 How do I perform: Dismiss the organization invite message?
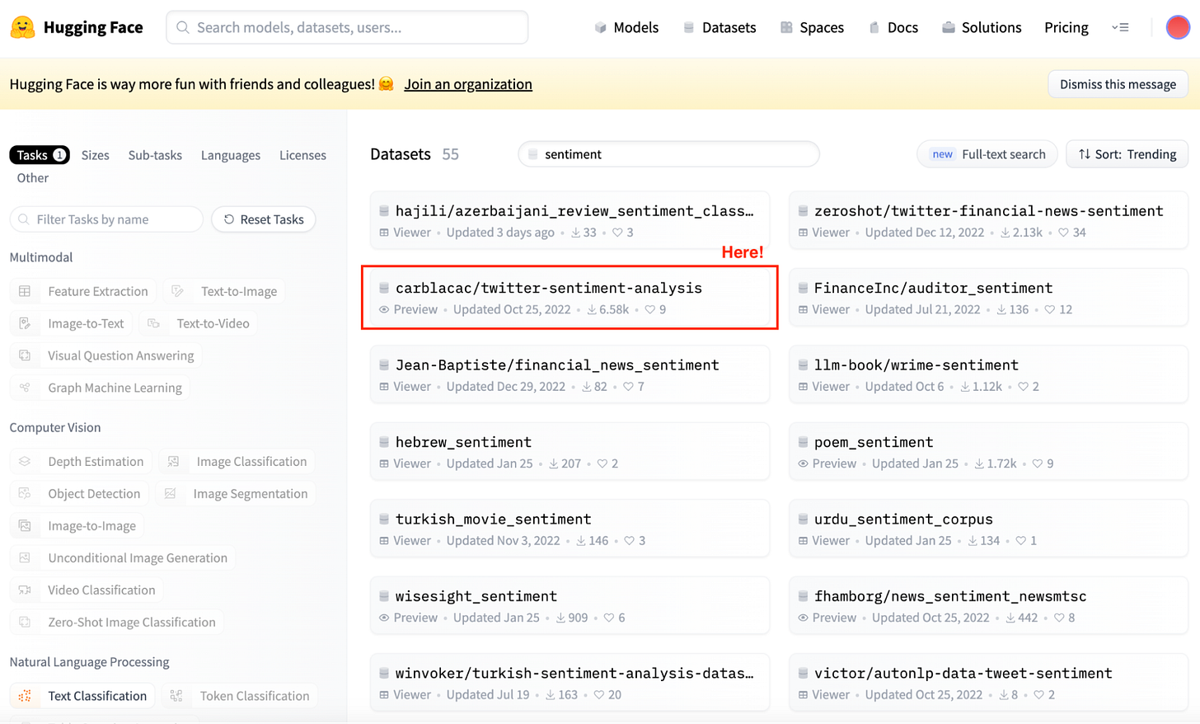tap(1118, 83)
